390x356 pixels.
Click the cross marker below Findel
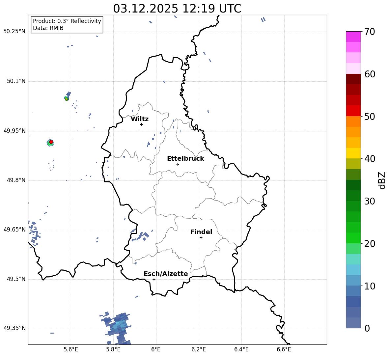click(201, 237)
